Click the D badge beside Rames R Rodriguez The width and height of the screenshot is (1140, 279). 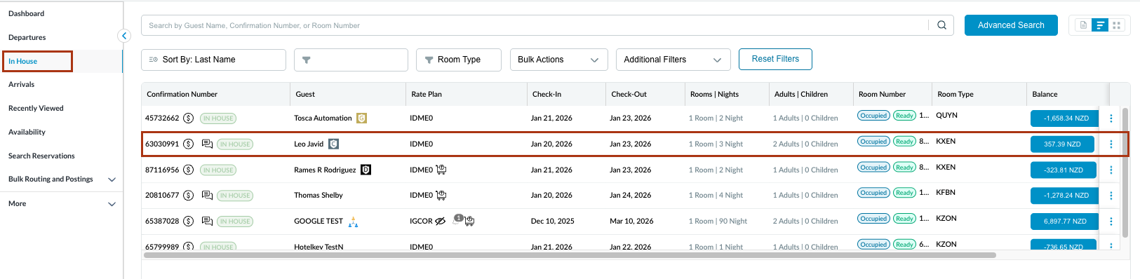[x=366, y=170]
